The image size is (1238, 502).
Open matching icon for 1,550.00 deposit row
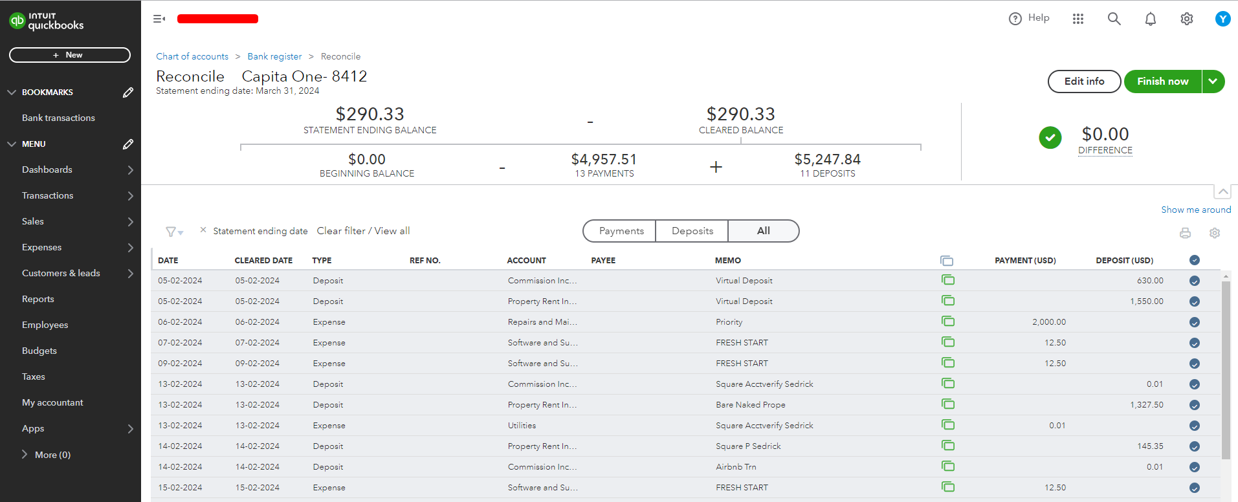[948, 301]
